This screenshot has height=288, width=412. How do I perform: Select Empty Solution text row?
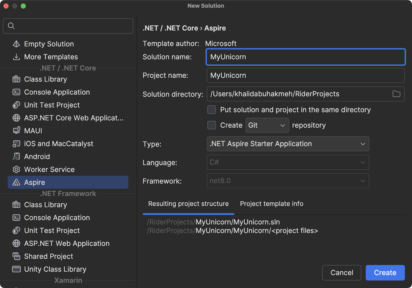49,44
